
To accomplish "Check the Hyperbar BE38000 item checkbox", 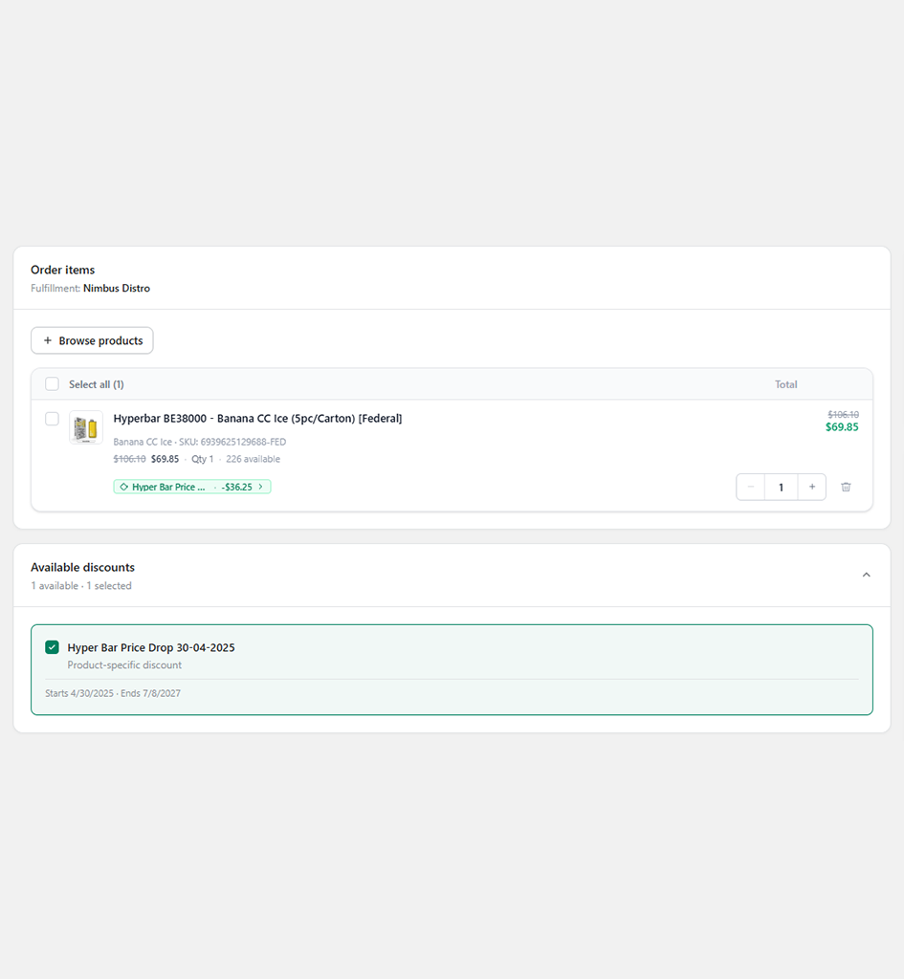I will coord(52,419).
